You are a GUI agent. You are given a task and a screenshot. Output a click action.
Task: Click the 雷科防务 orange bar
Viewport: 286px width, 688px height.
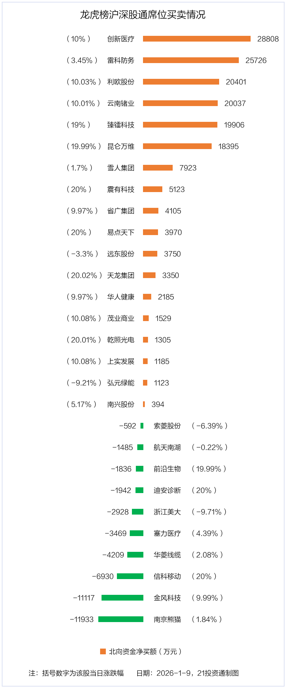[x=191, y=60]
